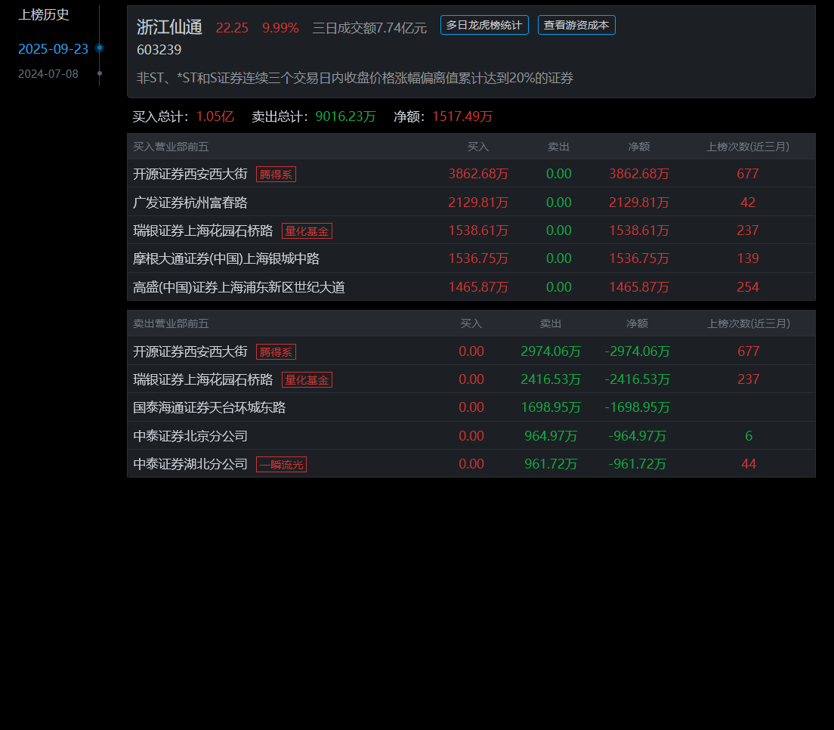Click the 量化基金 tag in buy table
Image resolution: width=834 pixels, height=730 pixels.
coord(307,231)
